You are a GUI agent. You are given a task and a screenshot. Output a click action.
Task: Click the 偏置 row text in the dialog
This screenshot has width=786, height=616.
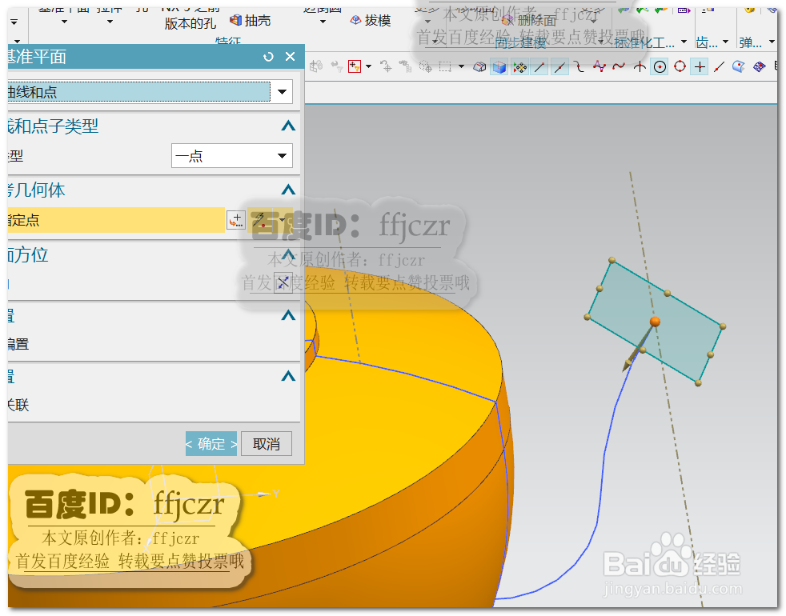[x=18, y=344]
